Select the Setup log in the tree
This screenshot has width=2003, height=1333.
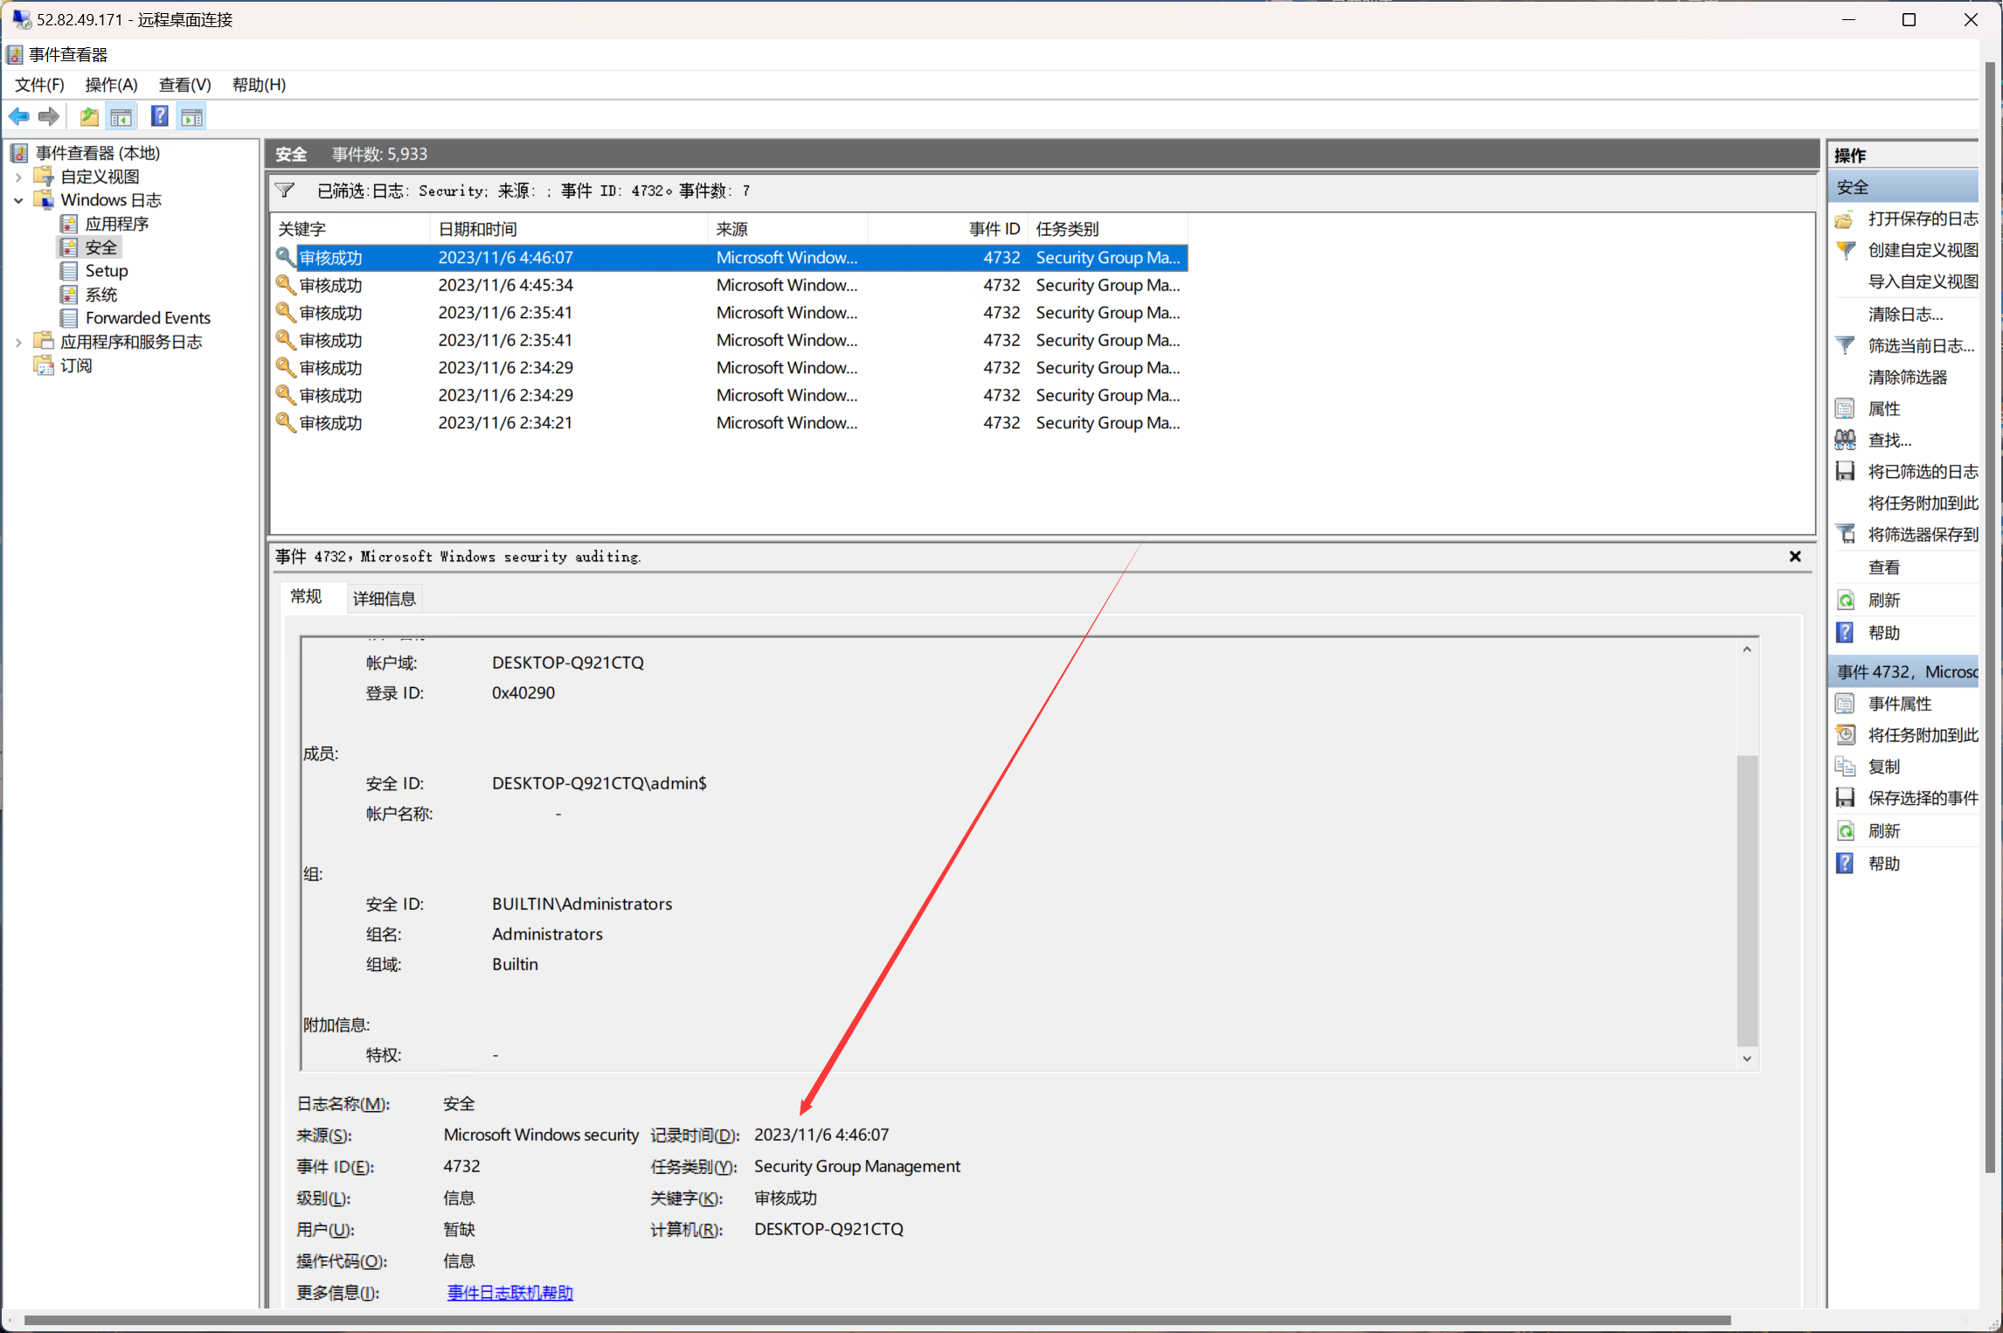pos(106,271)
